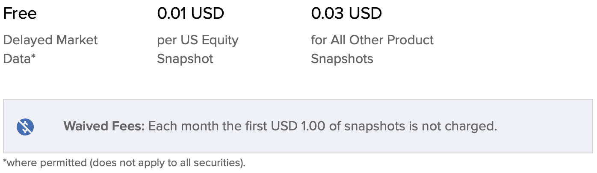Image resolution: width=597 pixels, height=173 pixels.
Task: Click the plural "Snapshots" word under 0.03 USD
Action: click(x=342, y=58)
